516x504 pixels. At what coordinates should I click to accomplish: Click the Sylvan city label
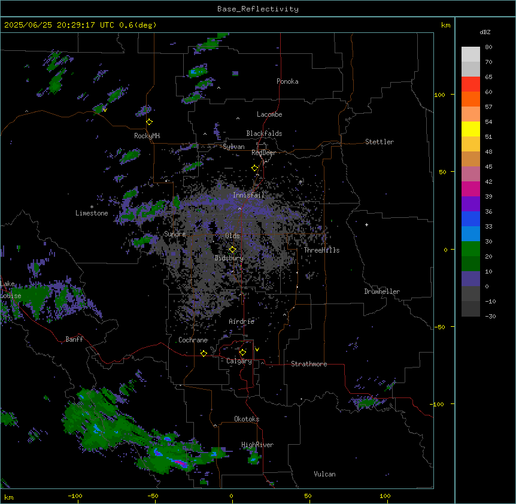click(x=233, y=147)
